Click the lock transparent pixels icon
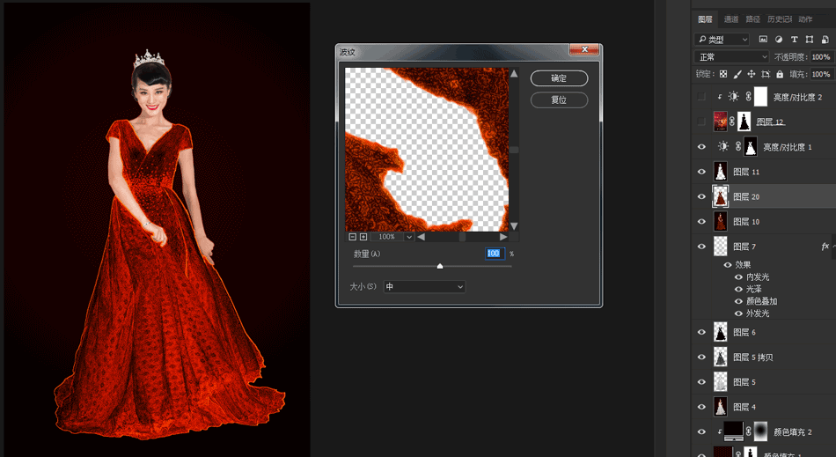 tap(723, 75)
